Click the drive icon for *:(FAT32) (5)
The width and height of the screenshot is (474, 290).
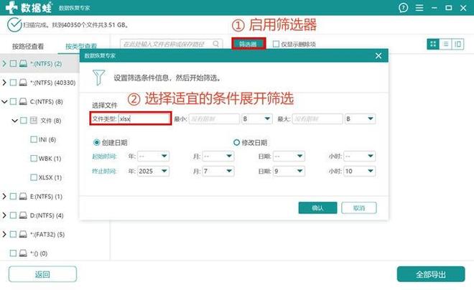coord(23,234)
